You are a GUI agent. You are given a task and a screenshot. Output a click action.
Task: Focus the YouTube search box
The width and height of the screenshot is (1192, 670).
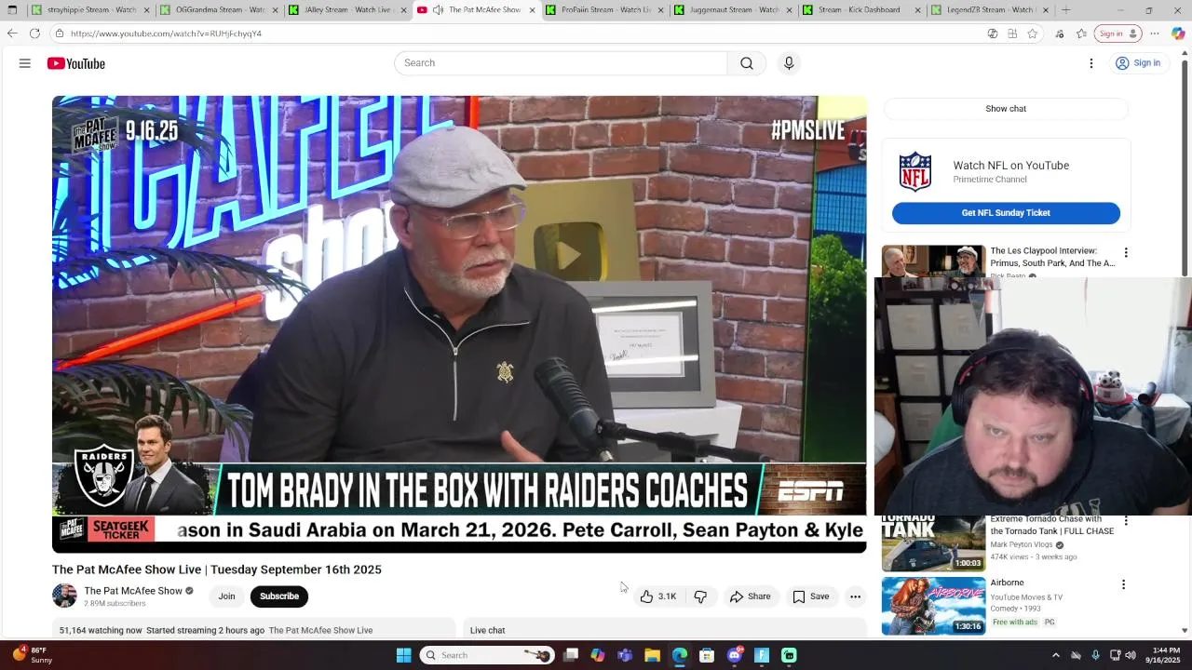click(x=561, y=63)
